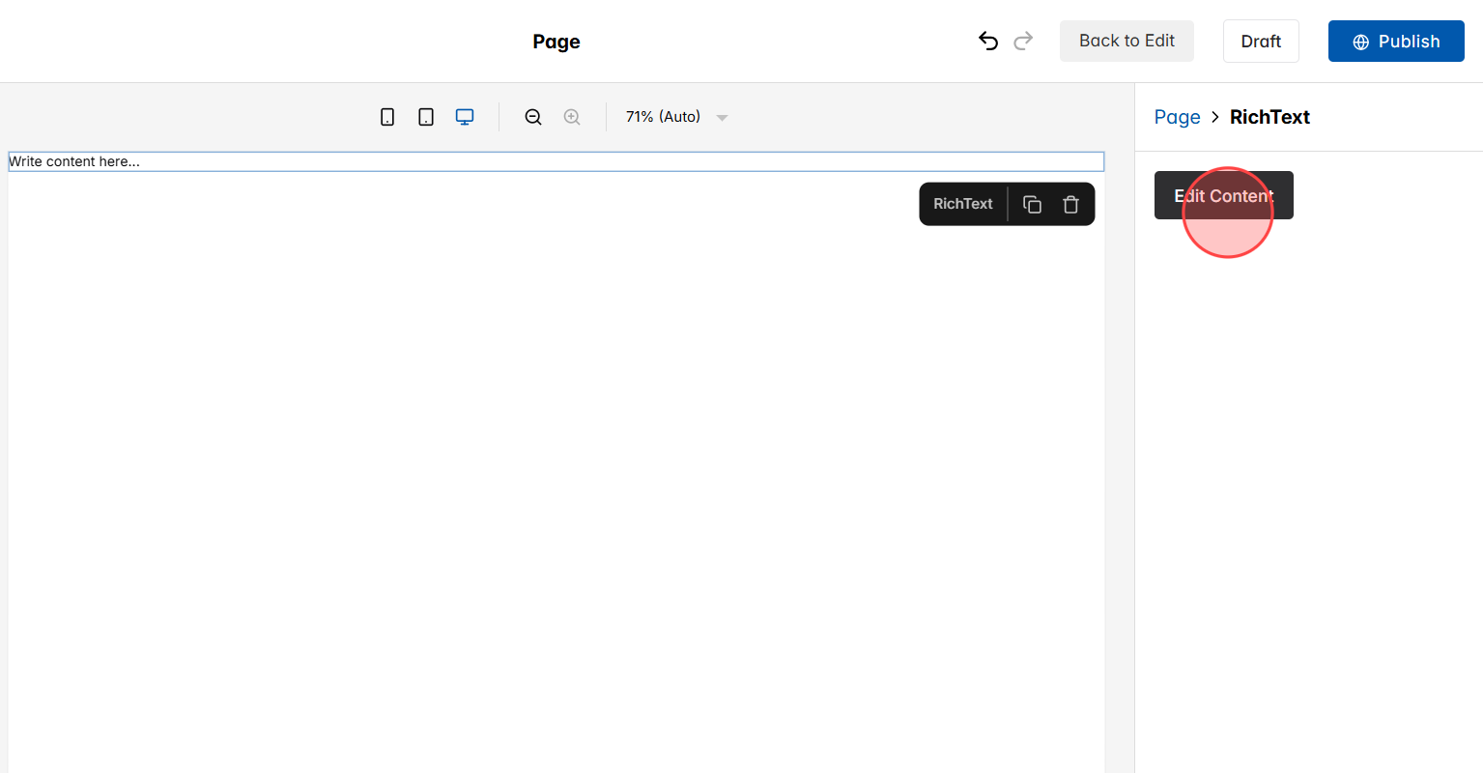Redo the last undone change
Image resolution: width=1483 pixels, height=773 pixels.
pyautogui.click(x=1023, y=41)
